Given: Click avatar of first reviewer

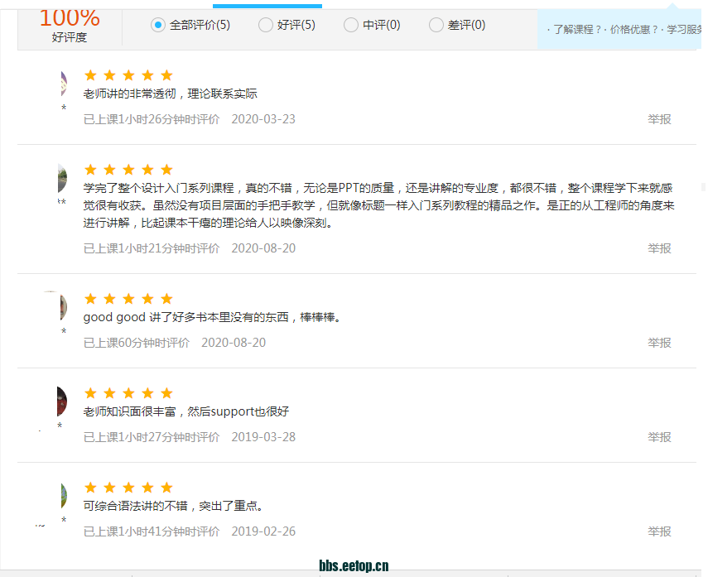Looking at the screenshot, I should (x=63, y=84).
